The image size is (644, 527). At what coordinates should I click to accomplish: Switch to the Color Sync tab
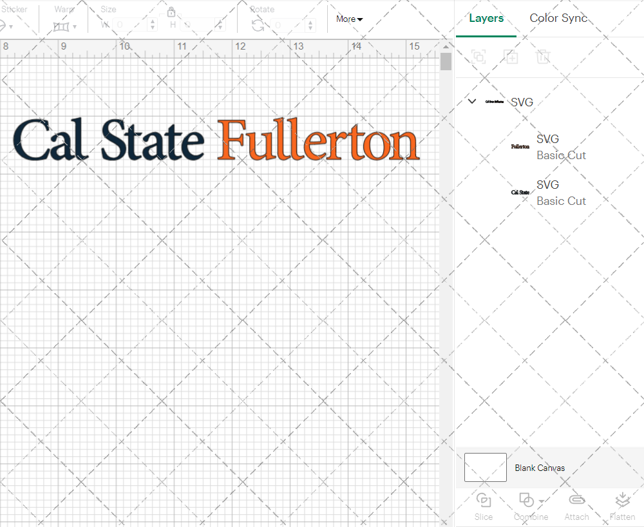(558, 18)
